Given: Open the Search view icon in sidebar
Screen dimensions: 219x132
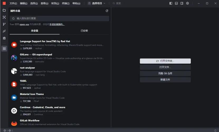Looking at the screenshot, I should tap(4, 17).
